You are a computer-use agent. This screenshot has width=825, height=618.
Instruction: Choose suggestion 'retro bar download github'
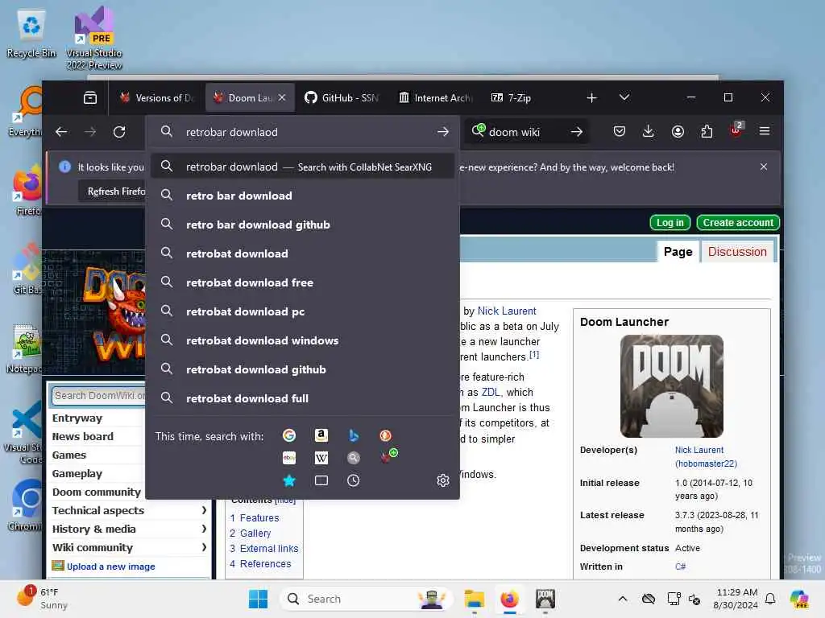pyautogui.click(x=303, y=225)
